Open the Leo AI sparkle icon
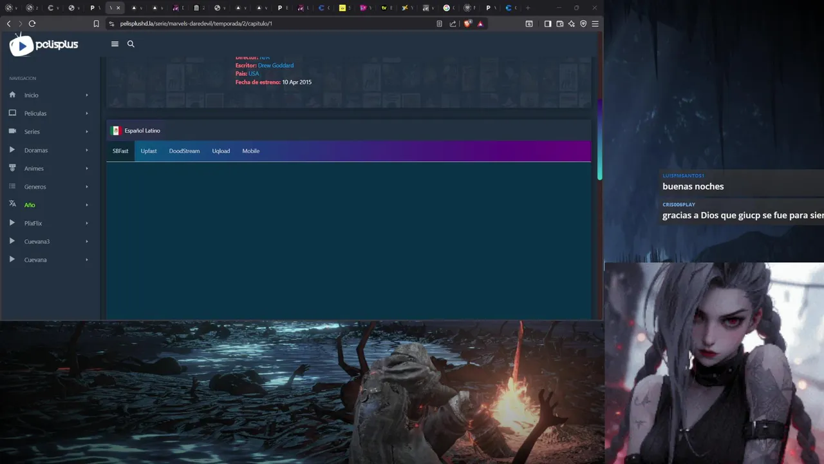This screenshot has height=464, width=824. click(x=571, y=24)
